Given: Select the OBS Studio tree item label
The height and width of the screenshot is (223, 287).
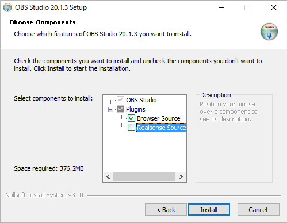Looking at the screenshot, I should (x=141, y=100).
